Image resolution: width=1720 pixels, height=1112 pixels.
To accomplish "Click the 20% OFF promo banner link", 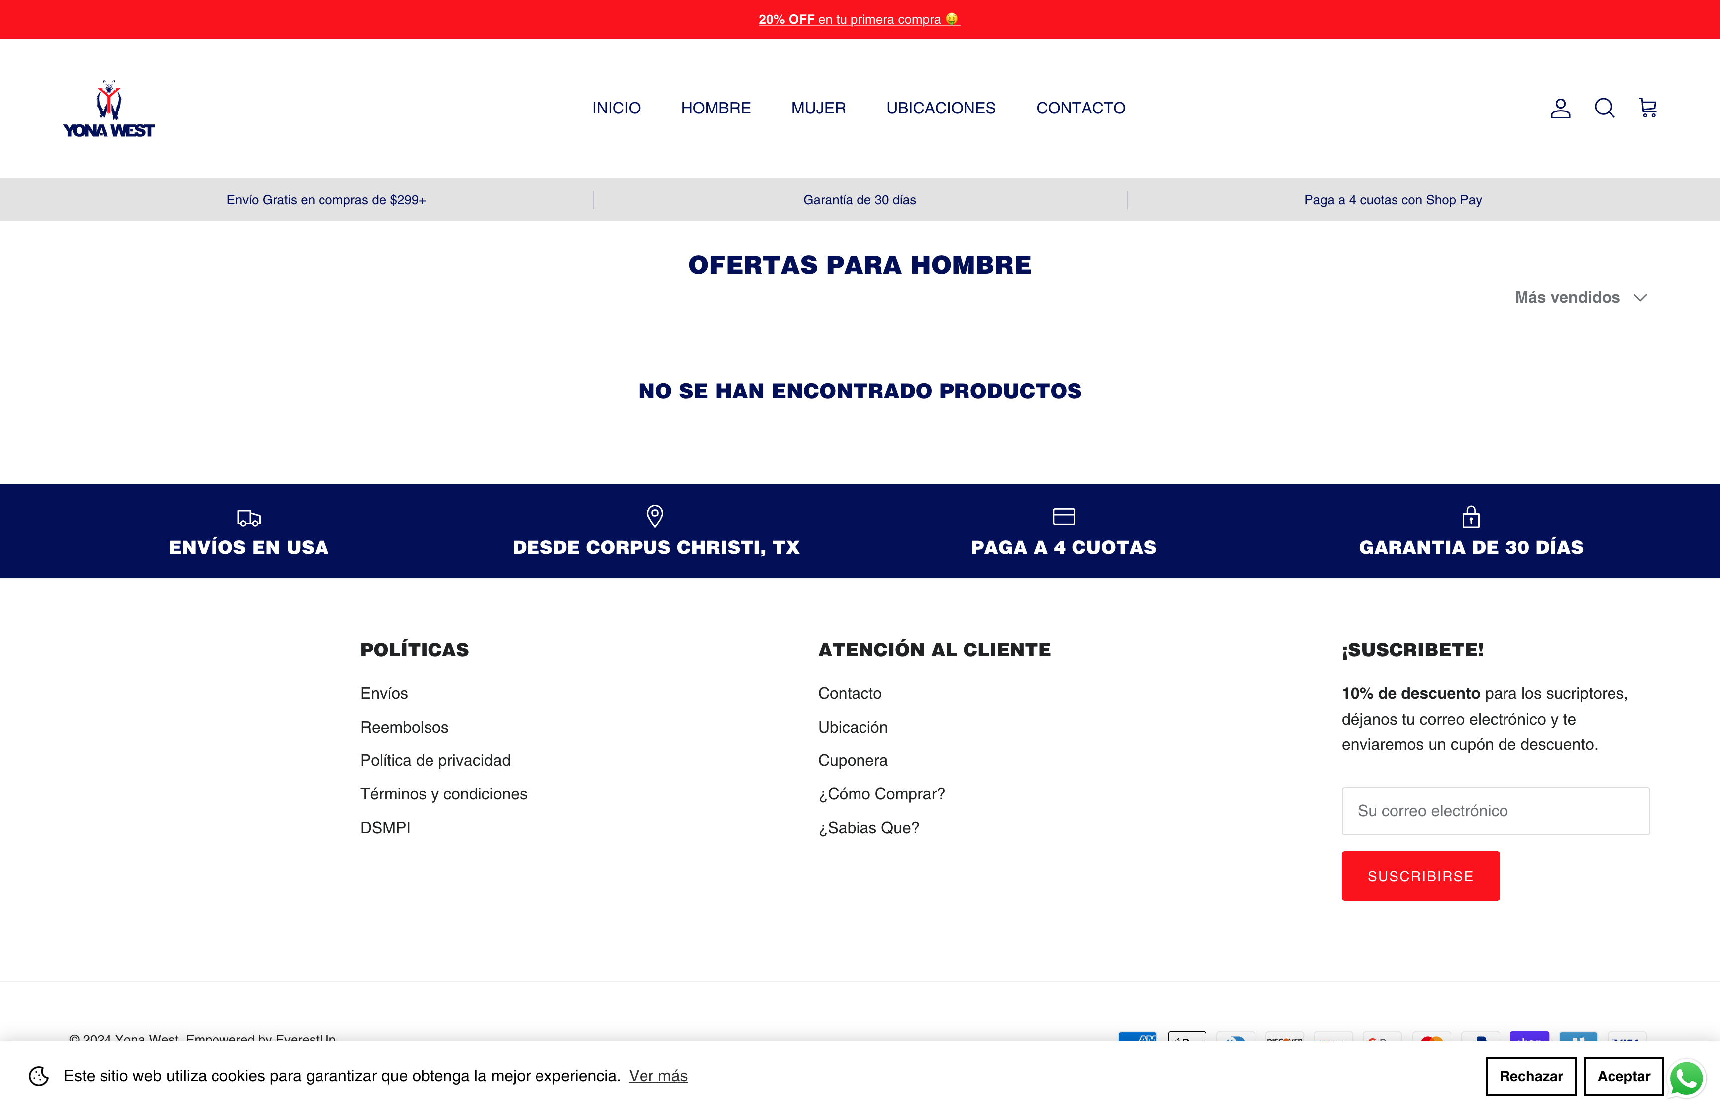I will click(859, 19).
